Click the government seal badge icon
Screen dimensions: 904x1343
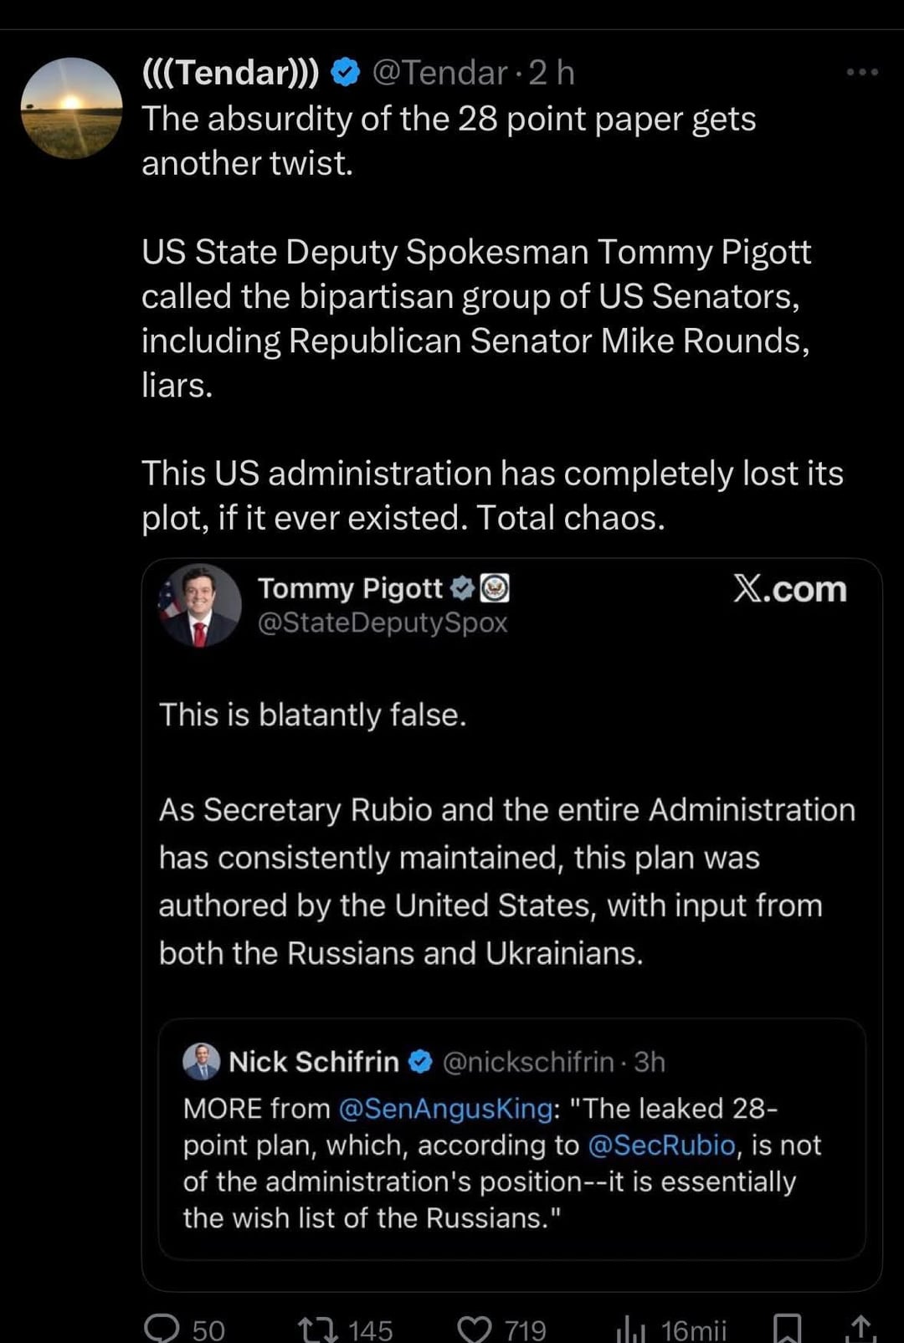click(495, 588)
